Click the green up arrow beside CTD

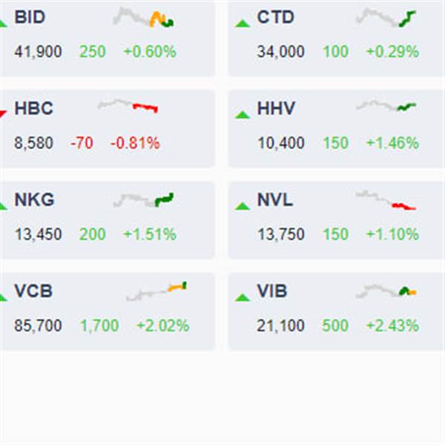(243, 23)
